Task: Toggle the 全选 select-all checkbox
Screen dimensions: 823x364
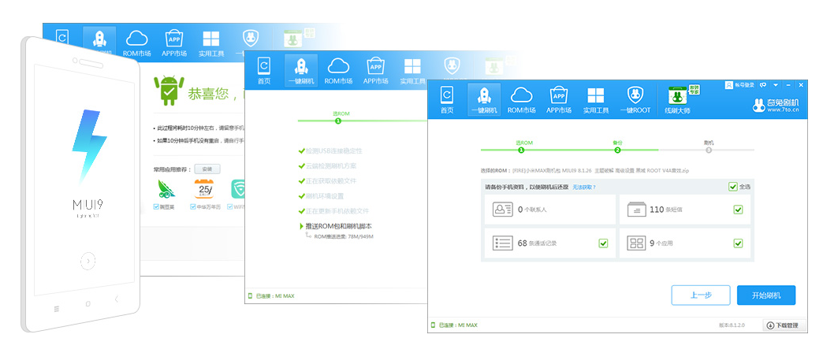Action: (x=732, y=186)
